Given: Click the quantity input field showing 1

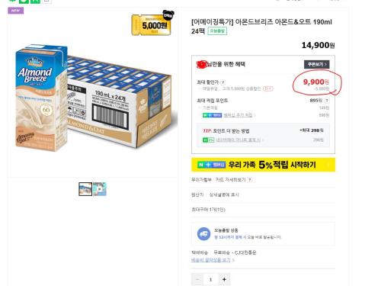Looking at the screenshot, I should click(210, 279).
